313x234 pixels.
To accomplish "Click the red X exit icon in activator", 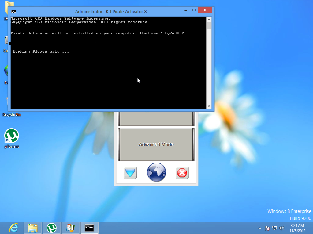I will point(182,173).
